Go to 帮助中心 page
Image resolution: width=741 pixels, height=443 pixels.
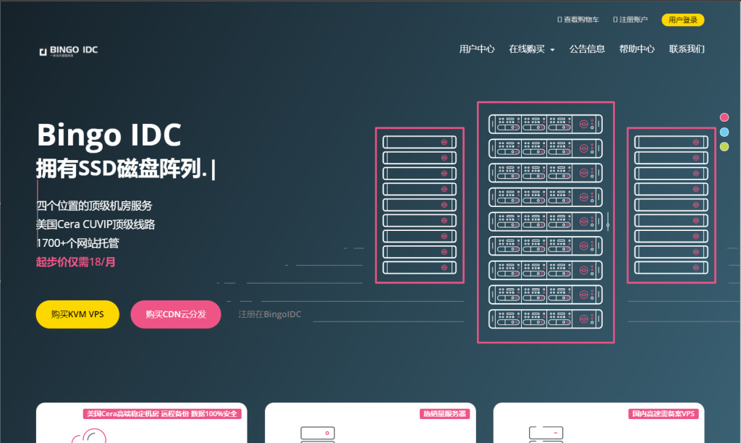coord(637,49)
